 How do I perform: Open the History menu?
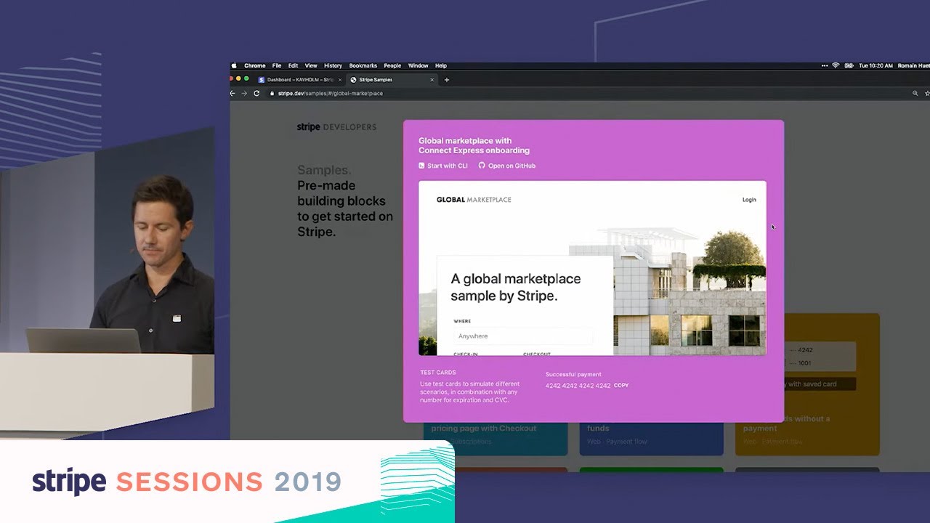[333, 65]
